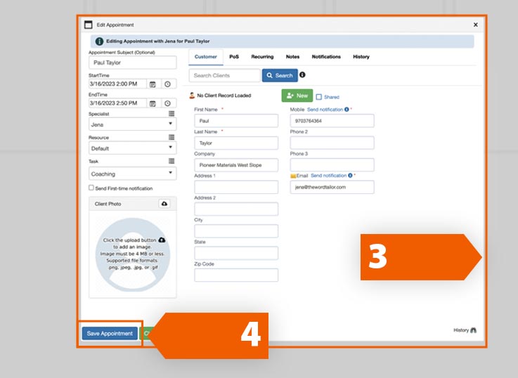518x378 pixels.
Task: Click Send notification link beside Mobile
Action: 325,110
